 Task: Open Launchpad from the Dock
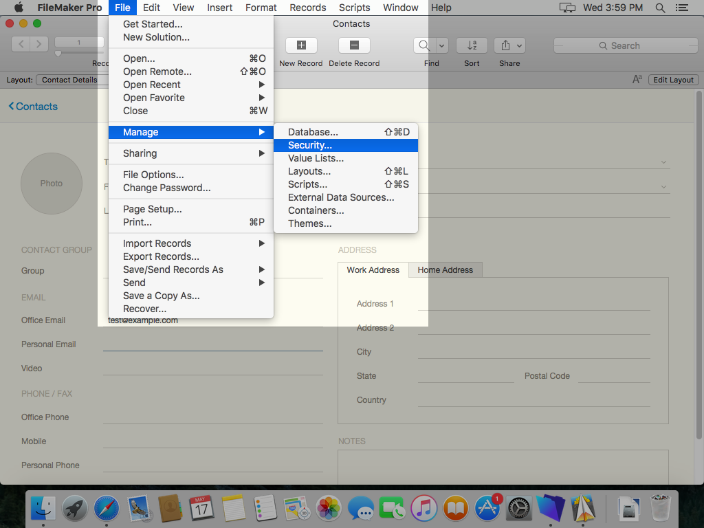click(x=74, y=509)
